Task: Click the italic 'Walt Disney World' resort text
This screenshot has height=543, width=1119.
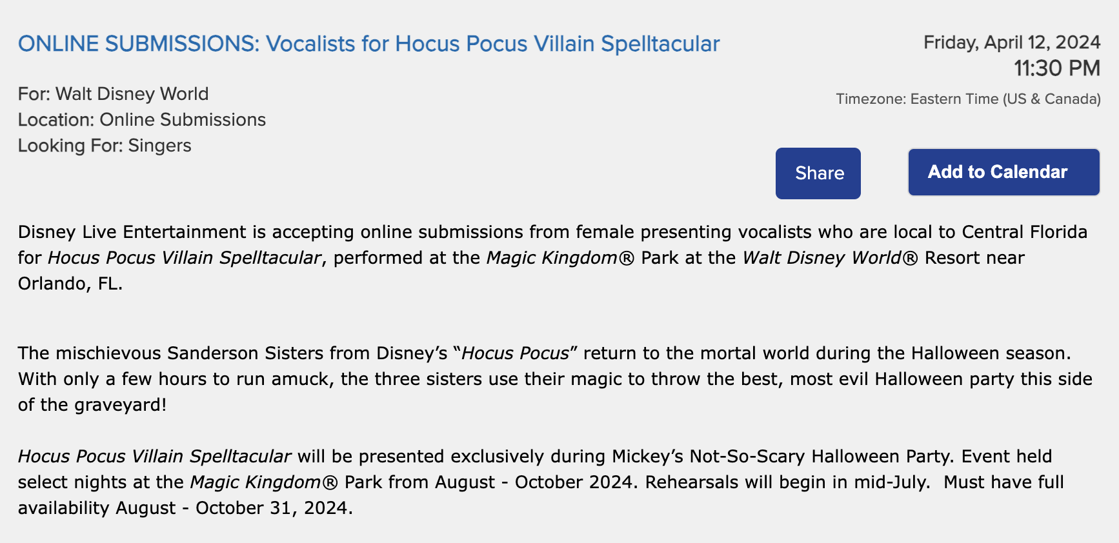Action: coord(821,258)
